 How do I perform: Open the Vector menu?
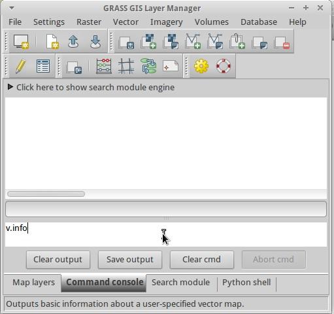point(125,22)
